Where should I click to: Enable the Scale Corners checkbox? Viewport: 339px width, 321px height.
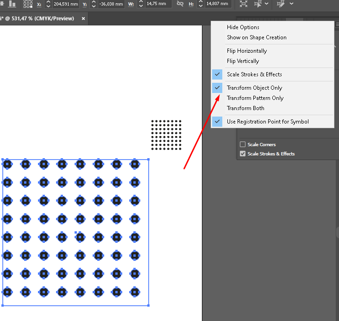coord(242,145)
